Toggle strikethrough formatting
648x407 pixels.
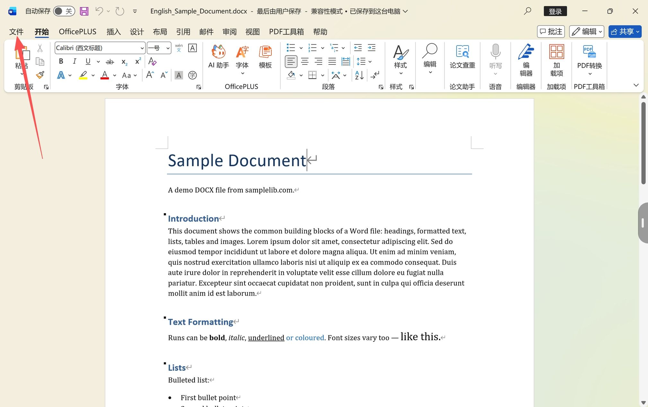pos(110,62)
